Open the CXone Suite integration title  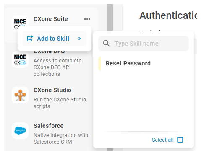tap(51, 19)
